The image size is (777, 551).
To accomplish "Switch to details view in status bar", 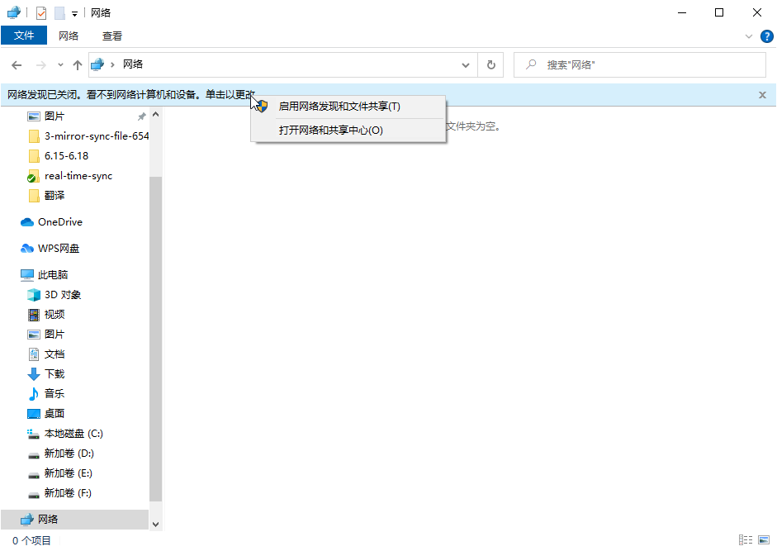I will [746, 540].
